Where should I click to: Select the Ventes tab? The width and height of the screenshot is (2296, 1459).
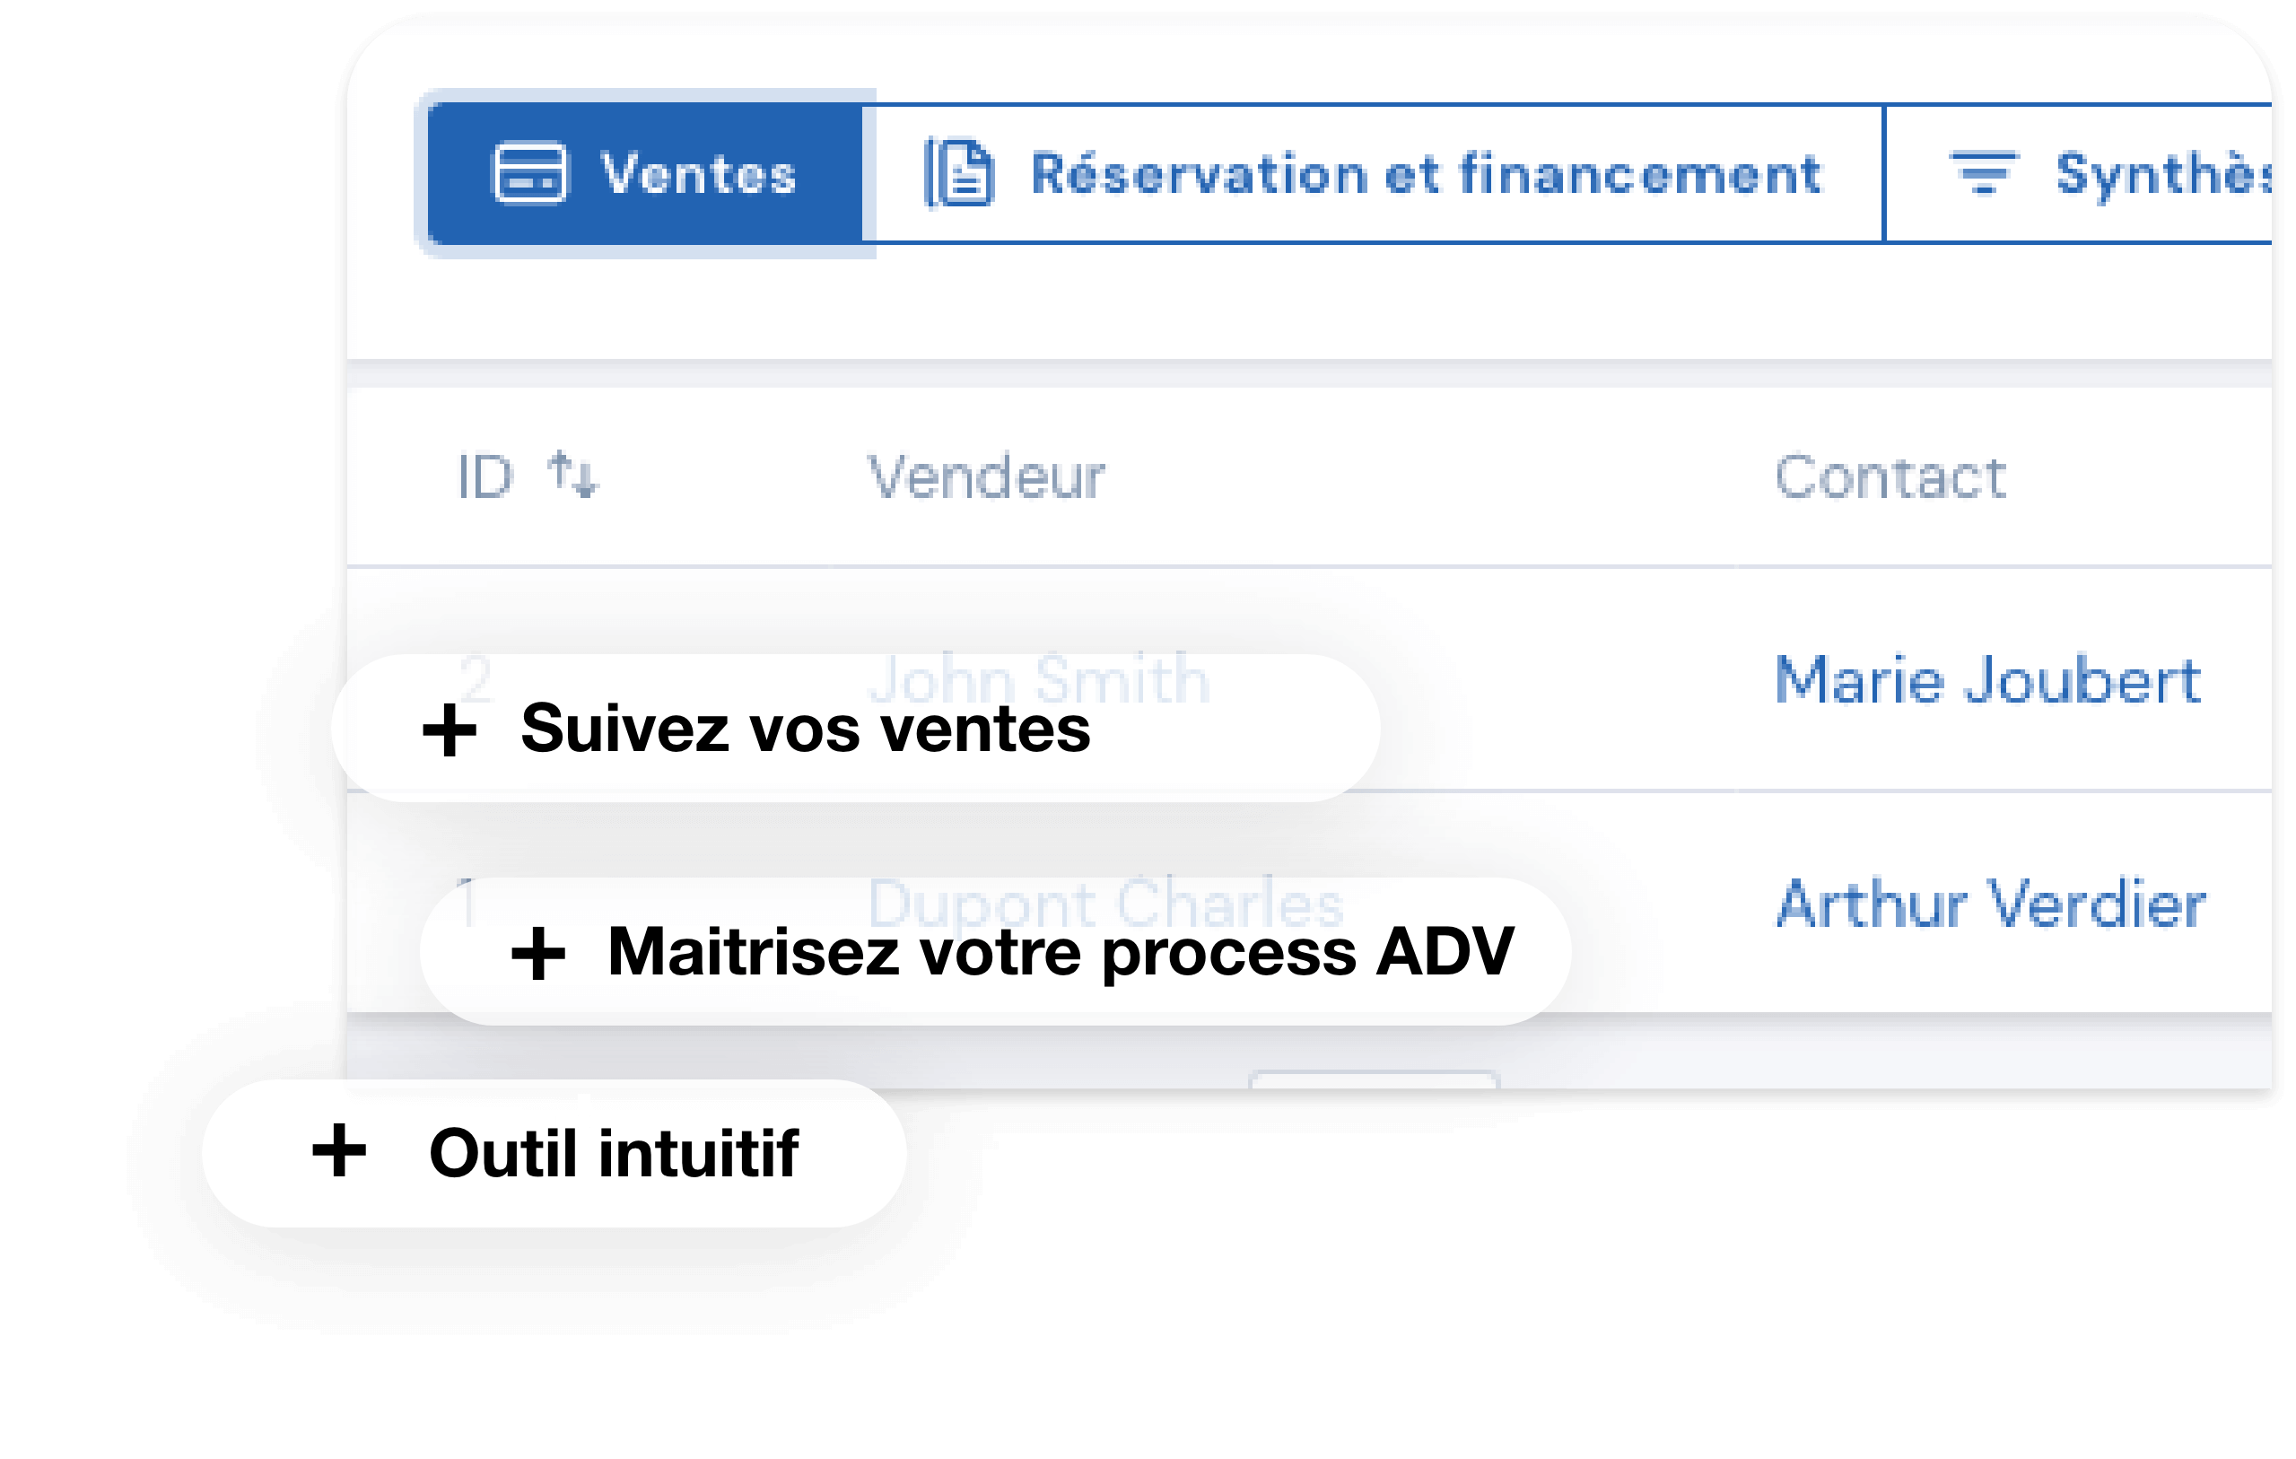pyautogui.click(x=643, y=174)
